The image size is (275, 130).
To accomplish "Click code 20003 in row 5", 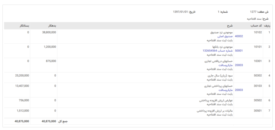I will point(239,90).
